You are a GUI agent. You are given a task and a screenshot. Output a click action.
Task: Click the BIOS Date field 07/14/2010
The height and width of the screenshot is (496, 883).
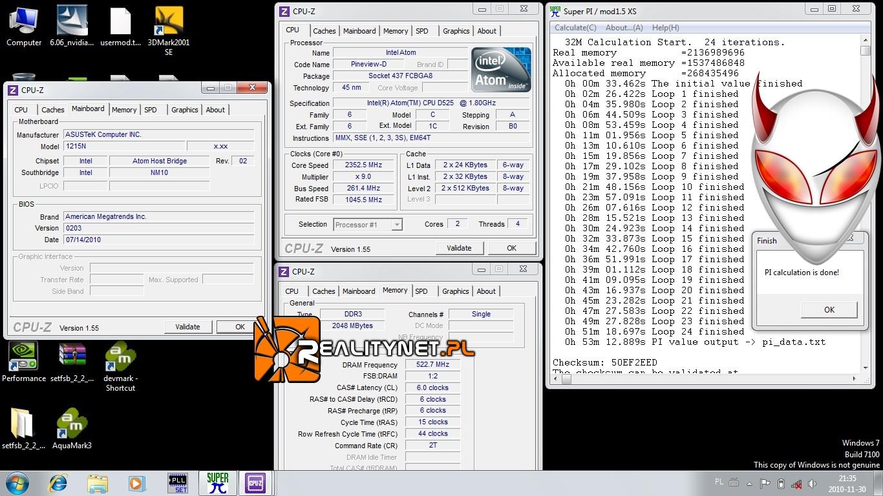pyautogui.click(x=158, y=240)
